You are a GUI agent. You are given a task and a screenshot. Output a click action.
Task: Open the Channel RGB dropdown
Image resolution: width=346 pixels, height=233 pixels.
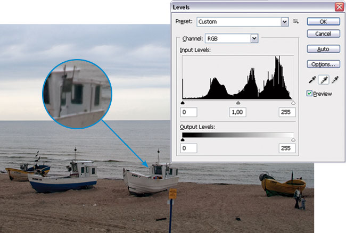click(232, 39)
